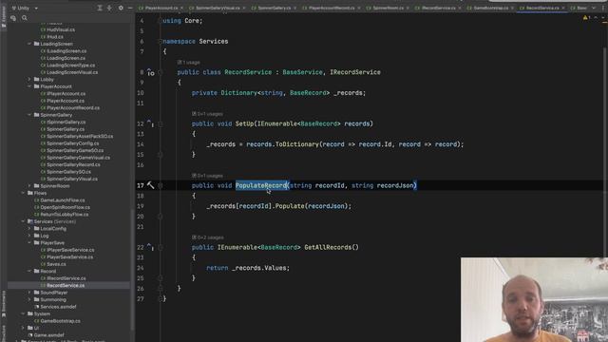Open LoadingScreenVisual.cs in the explorer
Viewport: 608px width, 342px height.
tap(69, 72)
